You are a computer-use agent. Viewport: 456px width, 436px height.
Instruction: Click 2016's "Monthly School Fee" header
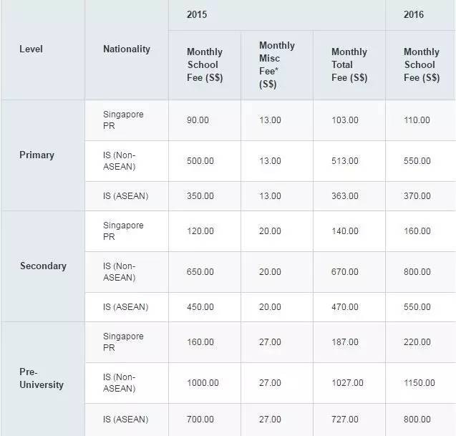[x=421, y=64]
